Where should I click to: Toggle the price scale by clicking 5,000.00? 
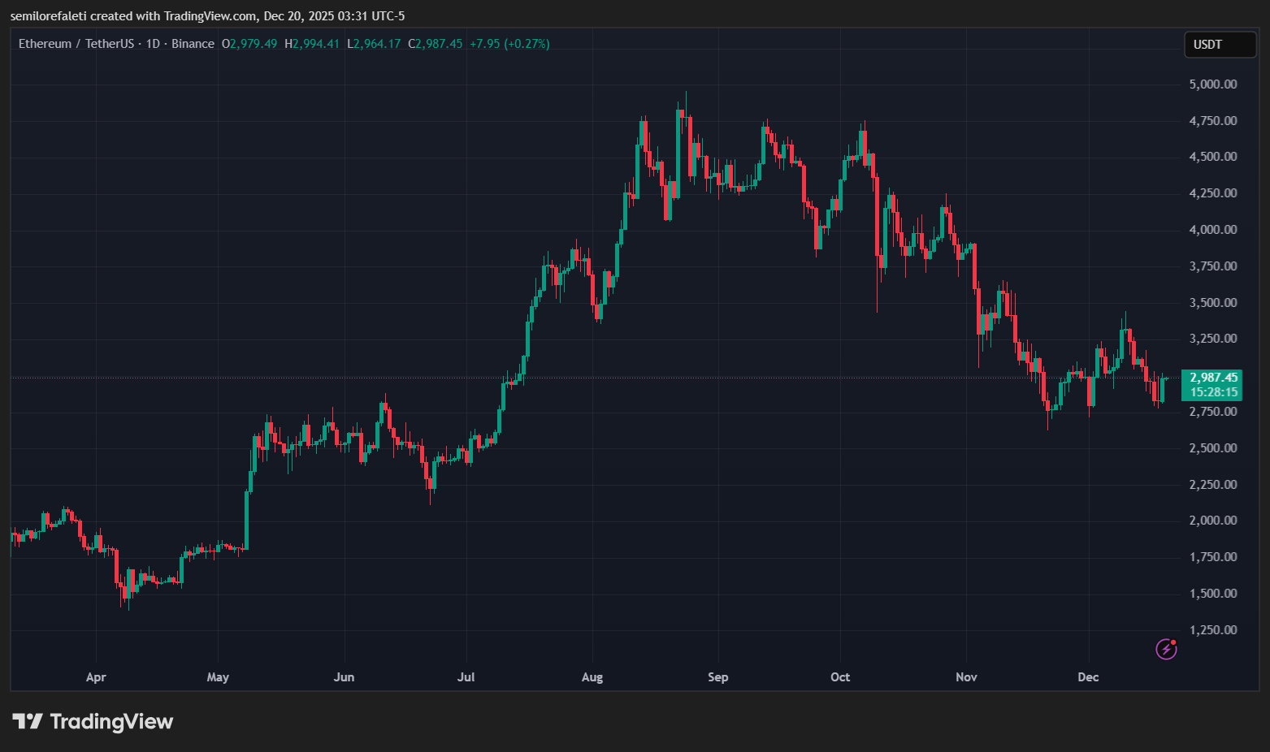pos(1211,83)
